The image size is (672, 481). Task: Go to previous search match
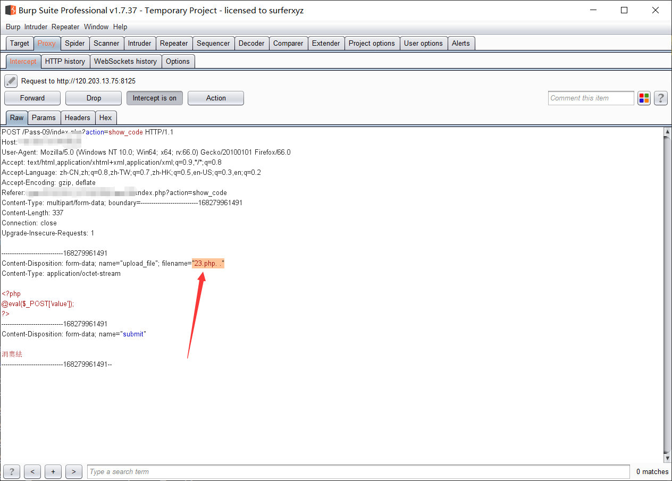[x=32, y=471]
